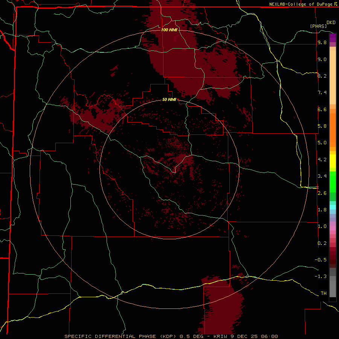Click the purple band atop the color scale
Image resolution: width=339 pixels, height=339 pixels.
[333, 38]
